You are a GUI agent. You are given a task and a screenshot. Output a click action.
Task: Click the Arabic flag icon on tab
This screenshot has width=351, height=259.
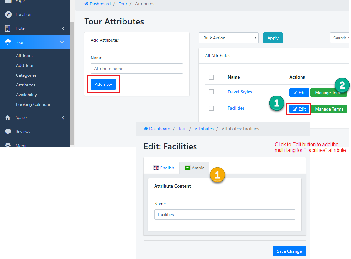(x=187, y=168)
